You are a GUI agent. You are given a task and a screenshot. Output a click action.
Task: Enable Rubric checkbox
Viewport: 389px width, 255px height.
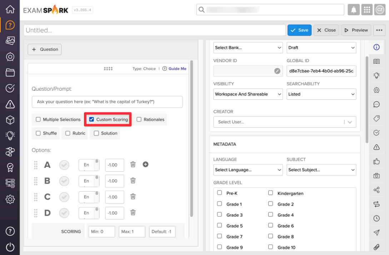pos(68,133)
